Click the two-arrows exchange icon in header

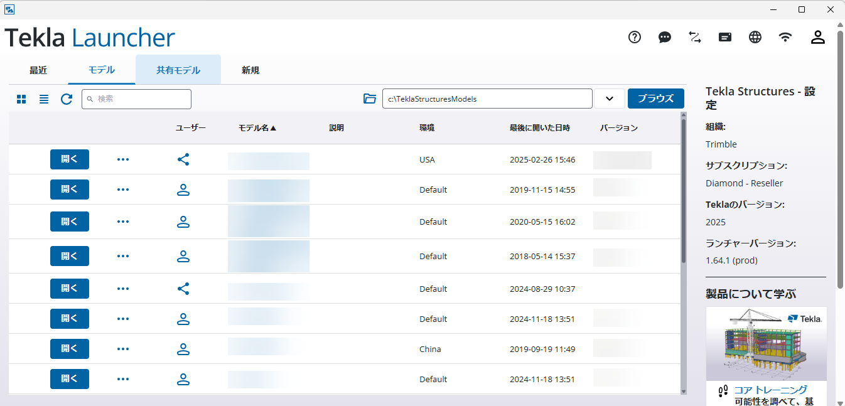pyautogui.click(x=695, y=37)
